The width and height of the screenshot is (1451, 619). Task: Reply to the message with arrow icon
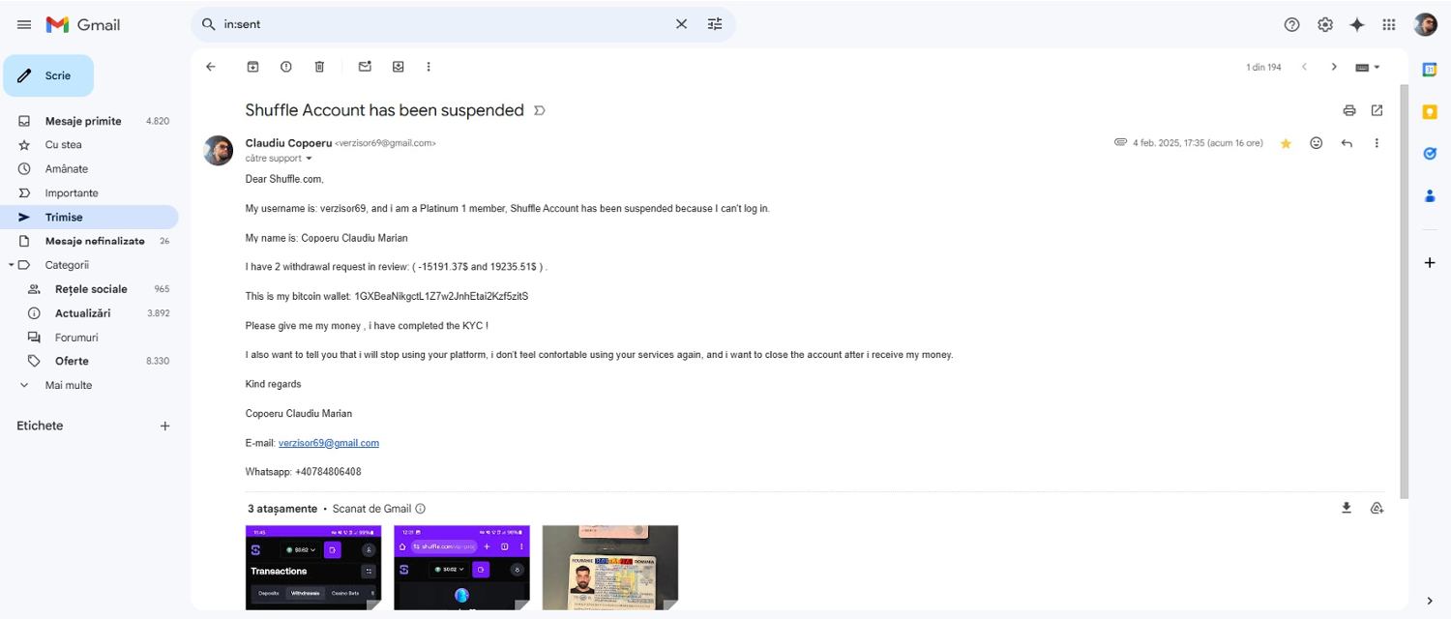pos(1347,143)
